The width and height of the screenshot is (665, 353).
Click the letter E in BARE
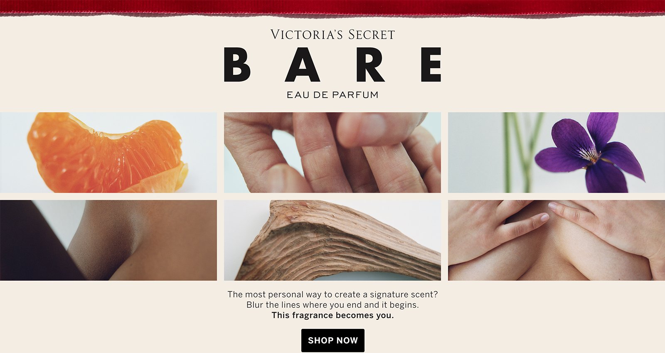tap(431, 64)
